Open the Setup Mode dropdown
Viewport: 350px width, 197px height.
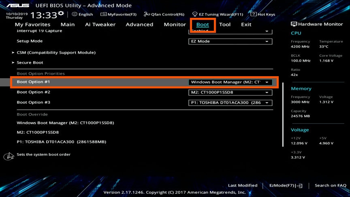(x=230, y=41)
